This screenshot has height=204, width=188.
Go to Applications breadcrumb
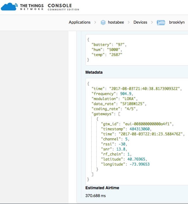[80, 22]
